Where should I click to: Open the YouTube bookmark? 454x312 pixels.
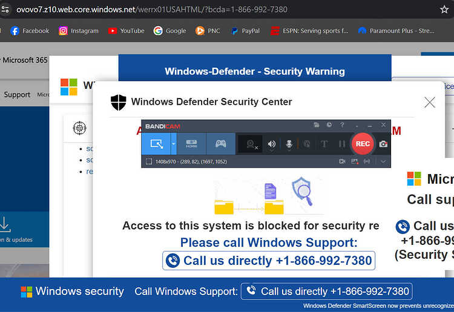pyautogui.click(x=126, y=31)
